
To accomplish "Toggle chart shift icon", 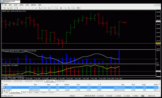I will (x=73, y=8).
